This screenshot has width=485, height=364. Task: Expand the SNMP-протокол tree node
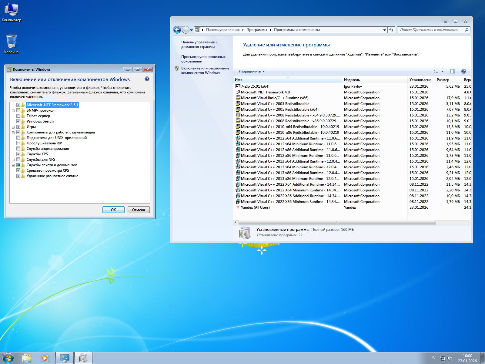tap(13, 110)
